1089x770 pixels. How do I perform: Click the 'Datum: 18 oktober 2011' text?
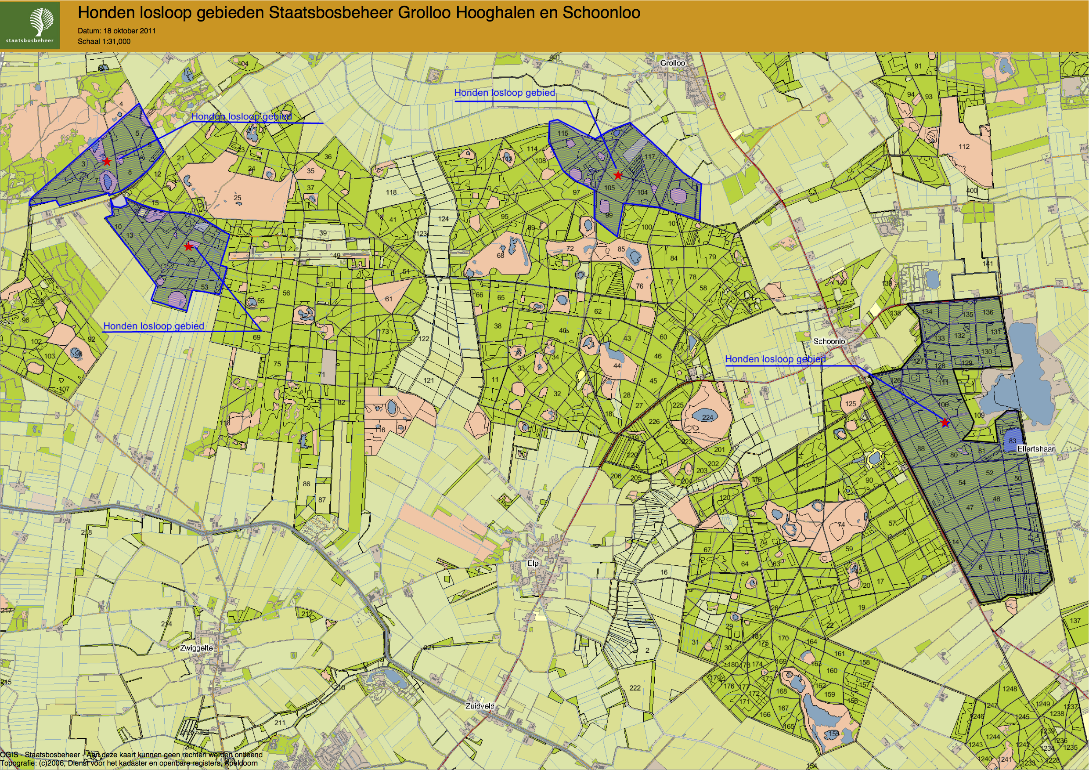click(117, 31)
